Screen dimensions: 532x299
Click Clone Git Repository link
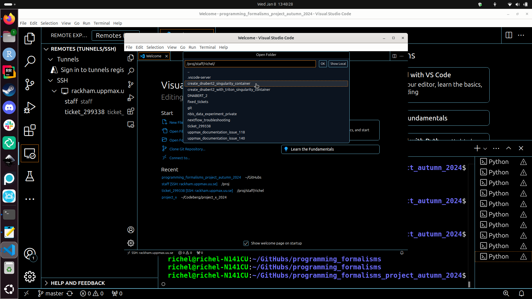(187, 149)
